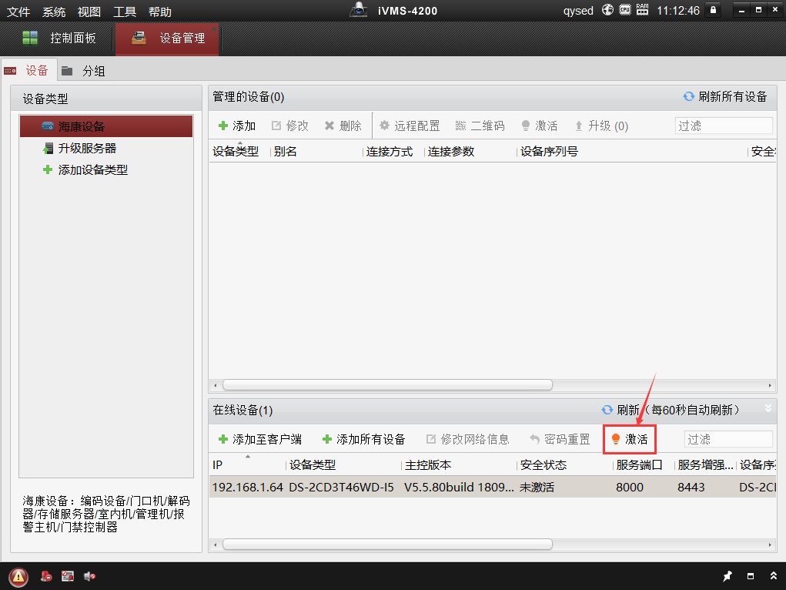
Task: Click the RAM usage icon
Action: tap(641, 11)
